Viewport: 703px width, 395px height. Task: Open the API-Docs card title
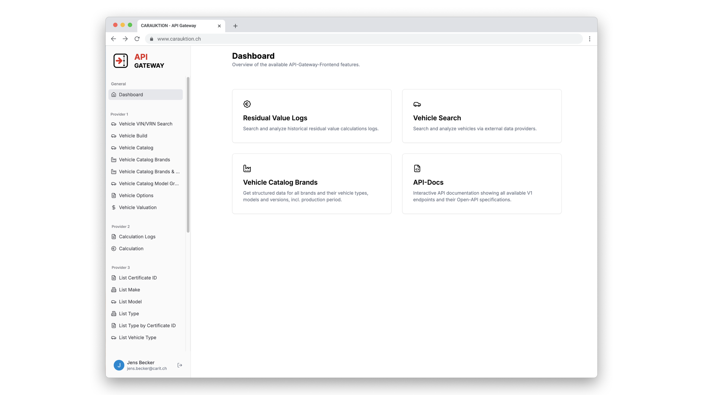(x=428, y=182)
